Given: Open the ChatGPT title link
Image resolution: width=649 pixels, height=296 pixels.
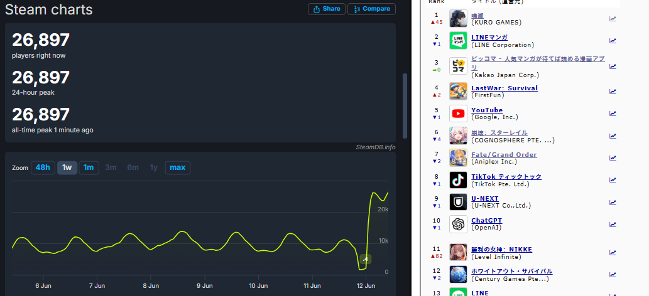Looking at the screenshot, I should [x=486, y=220].
